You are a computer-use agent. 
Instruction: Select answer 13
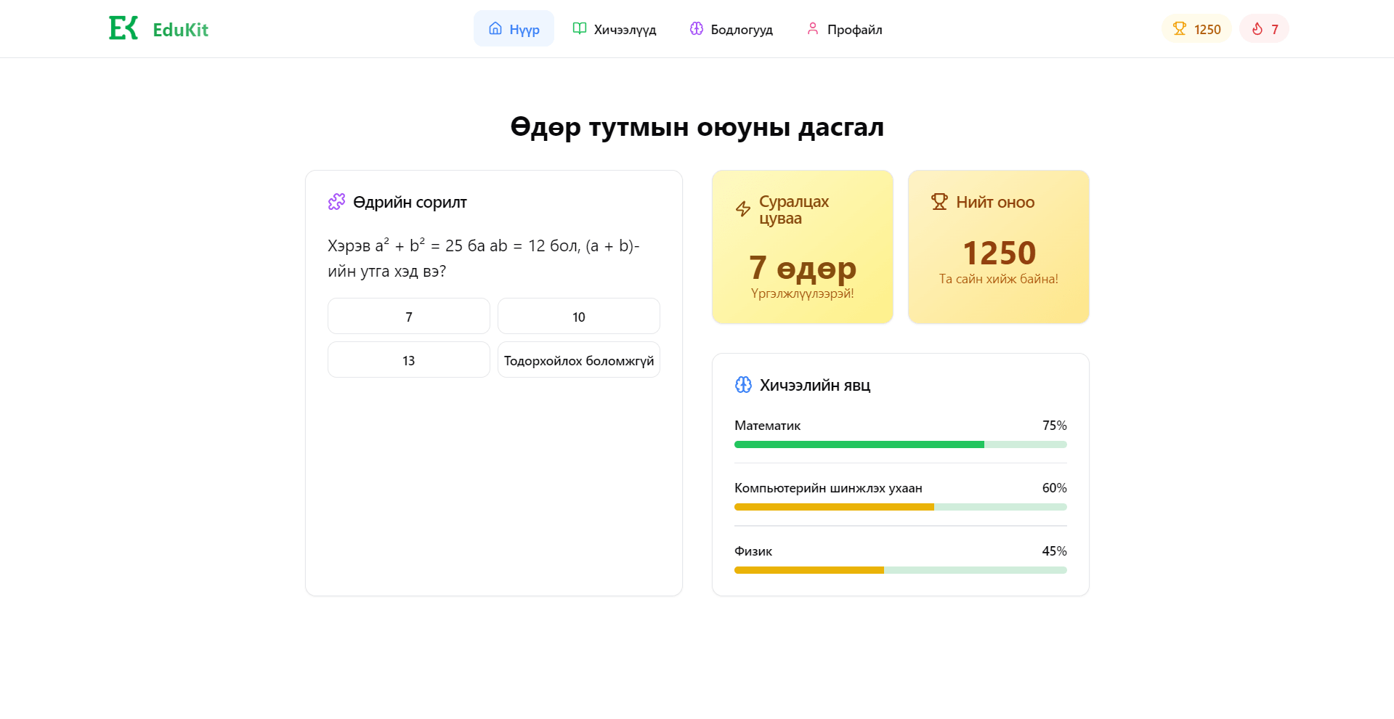(409, 359)
